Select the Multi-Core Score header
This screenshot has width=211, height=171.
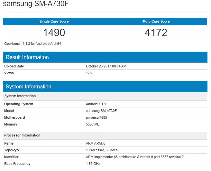click(x=156, y=21)
